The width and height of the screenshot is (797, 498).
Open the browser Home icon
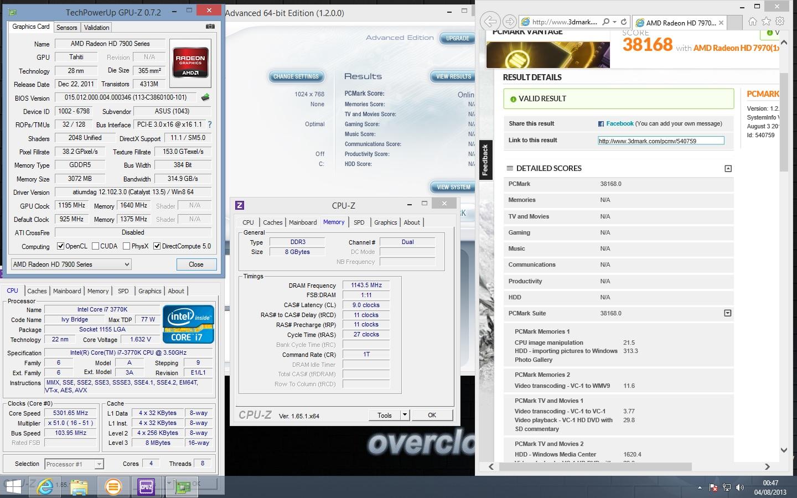coord(752,22)
